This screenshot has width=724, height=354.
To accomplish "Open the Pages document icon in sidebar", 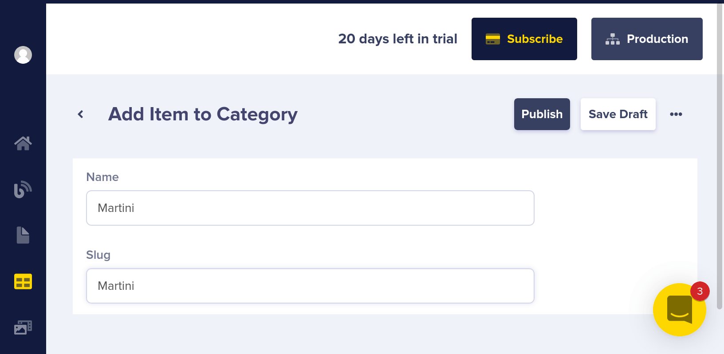I will (23, 235).
